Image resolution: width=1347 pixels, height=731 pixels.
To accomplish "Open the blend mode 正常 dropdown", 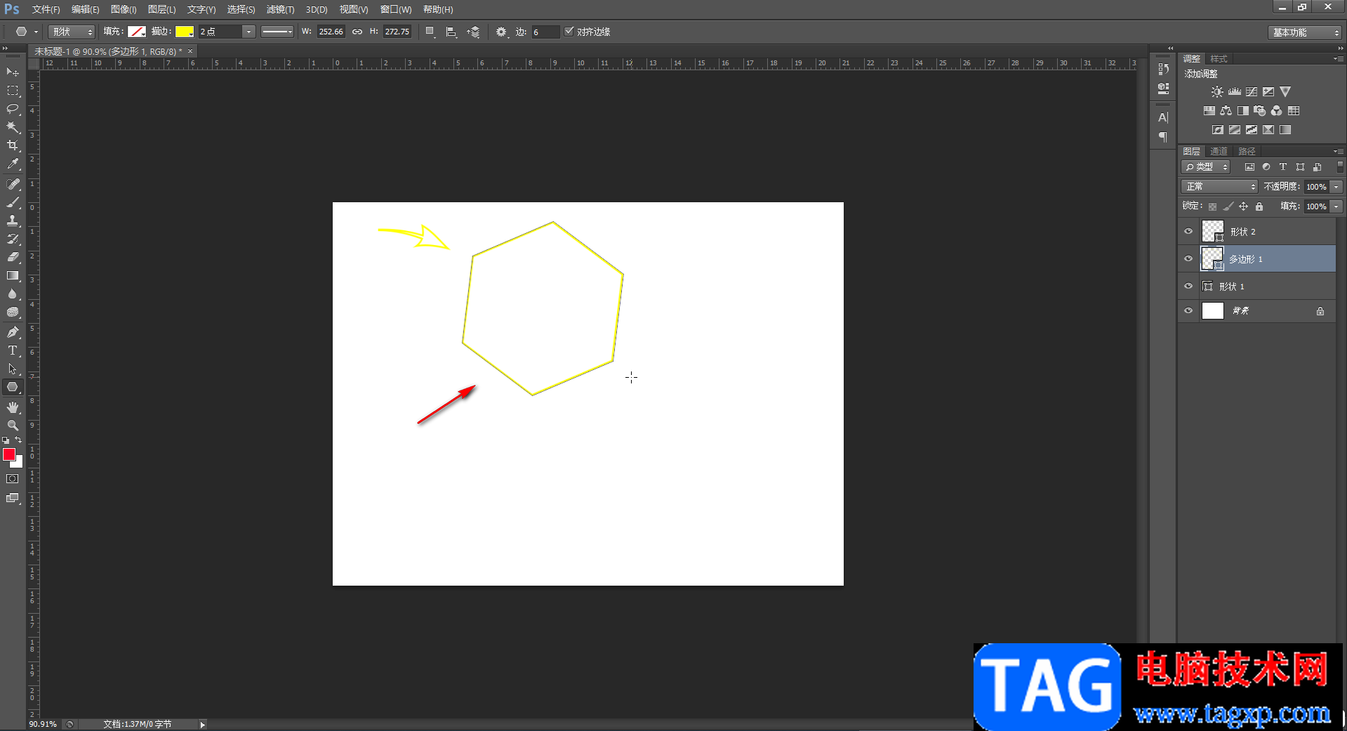I will click(x=1220, y=186).
